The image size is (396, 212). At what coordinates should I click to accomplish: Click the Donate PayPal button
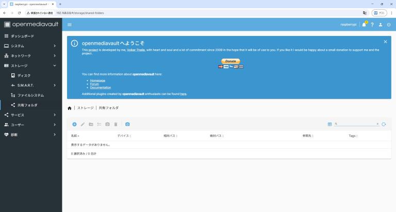coord(230,61)
